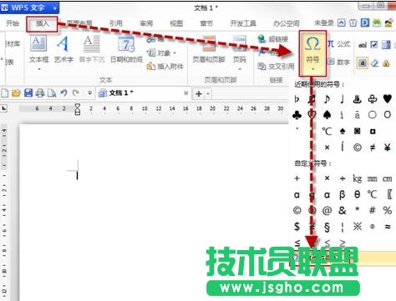Select the 插入 (Insert) ribbon tab
The height and width of the screenshot is (301, 396).
[43, 23]
